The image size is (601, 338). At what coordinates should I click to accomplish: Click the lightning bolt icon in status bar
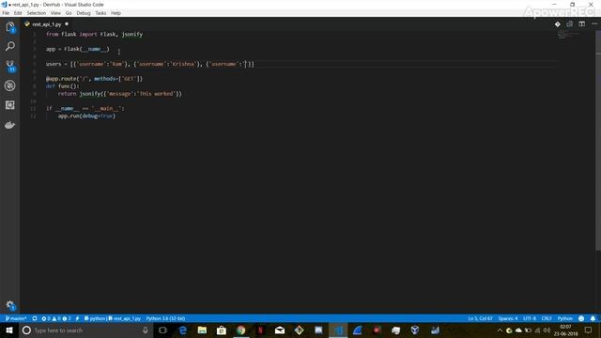(x=77, y=318)
